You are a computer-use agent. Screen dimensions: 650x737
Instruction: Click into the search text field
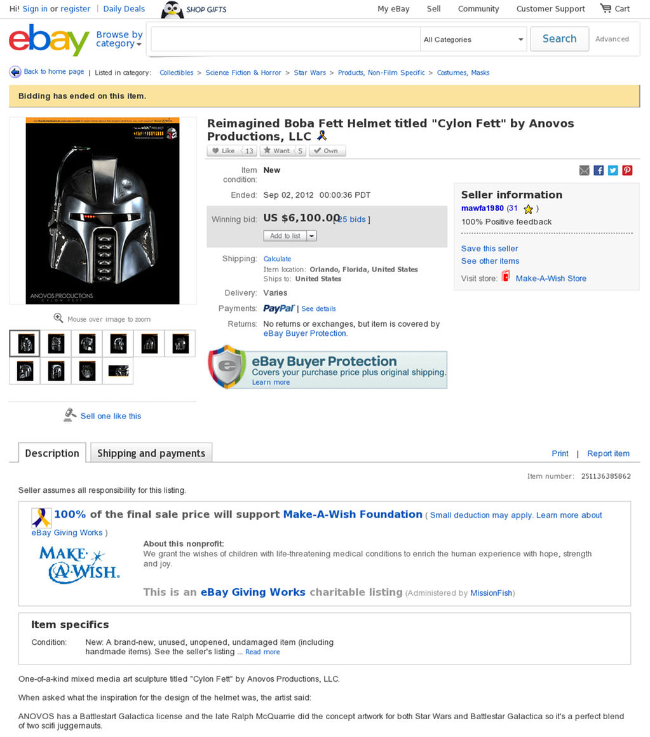click(285, 39)
